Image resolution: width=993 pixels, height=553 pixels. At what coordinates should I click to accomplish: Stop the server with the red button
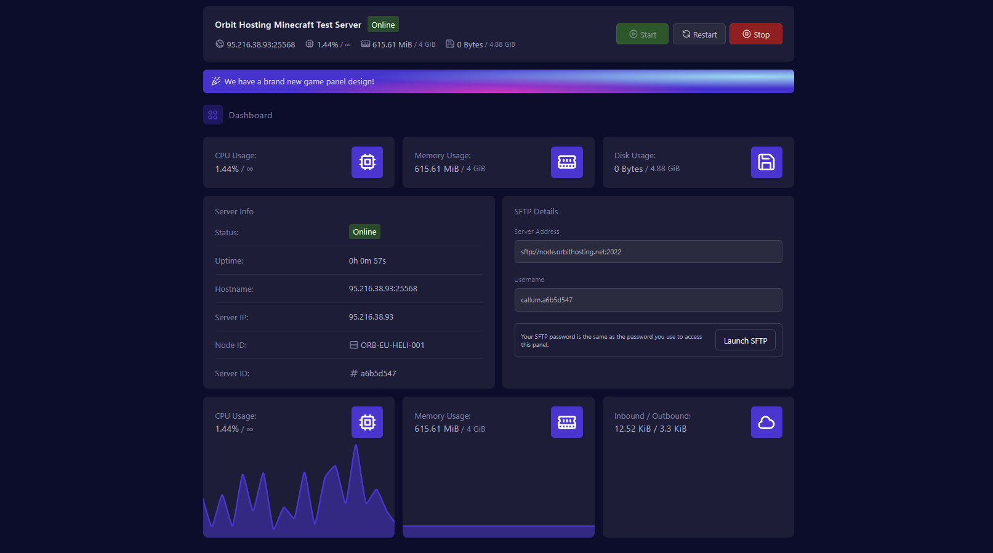point(755,34)
